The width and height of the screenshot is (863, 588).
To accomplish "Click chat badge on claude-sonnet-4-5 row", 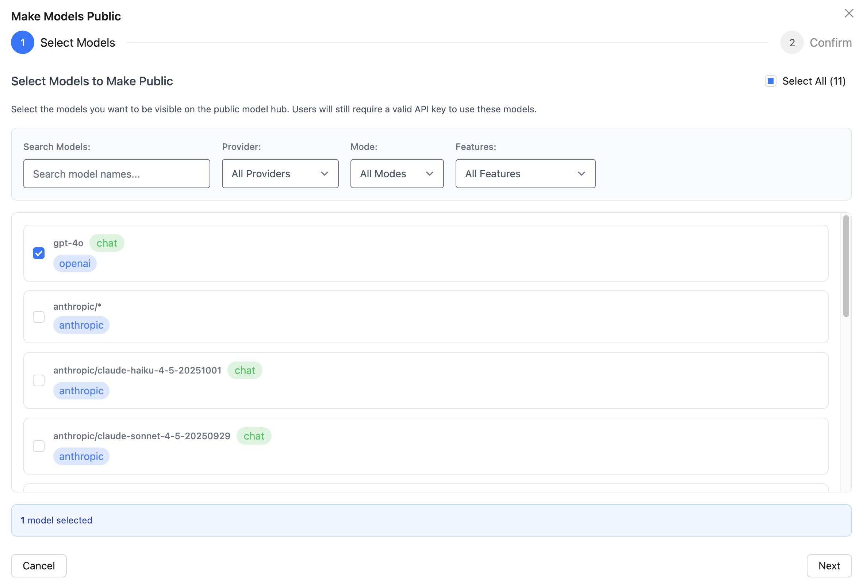I will point(254,436).
